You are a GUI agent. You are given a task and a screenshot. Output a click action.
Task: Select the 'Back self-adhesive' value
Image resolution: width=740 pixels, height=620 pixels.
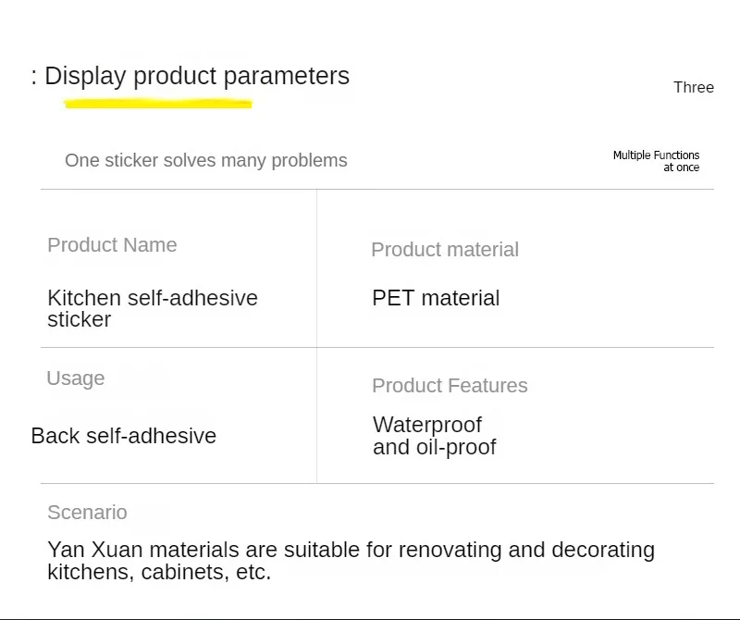pos(124,436)
